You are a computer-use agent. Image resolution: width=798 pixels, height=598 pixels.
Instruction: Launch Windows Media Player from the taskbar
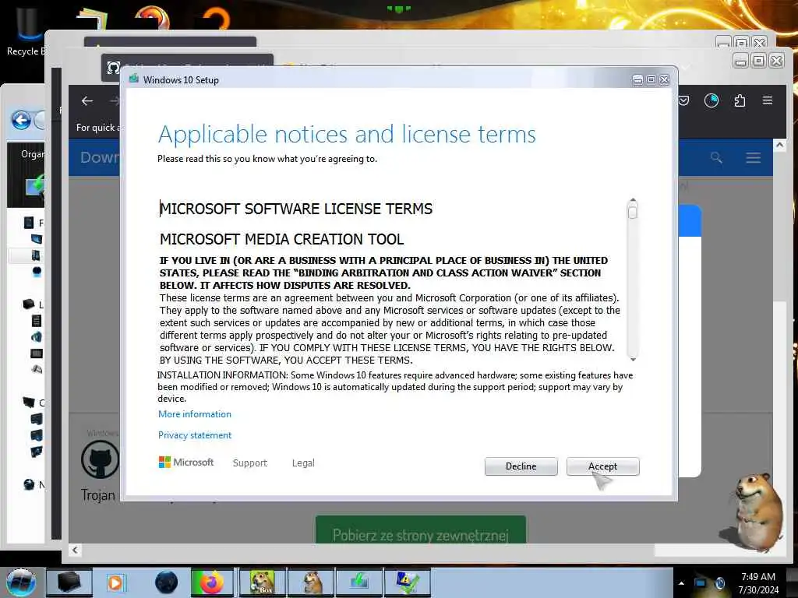pos(115,582)
